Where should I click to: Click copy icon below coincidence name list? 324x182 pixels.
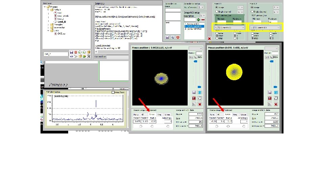pyautogui.click(x=172, y=37)
